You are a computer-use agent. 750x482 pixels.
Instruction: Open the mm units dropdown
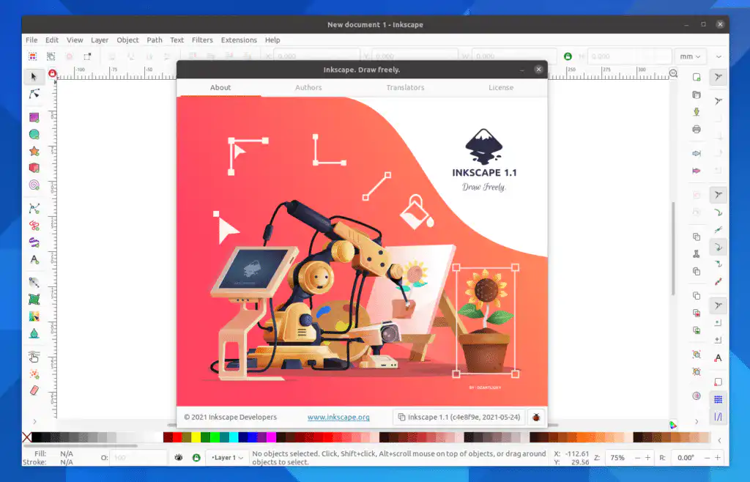point(691,56)
